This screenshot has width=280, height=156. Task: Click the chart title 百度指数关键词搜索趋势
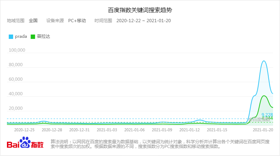click(140, 10)
